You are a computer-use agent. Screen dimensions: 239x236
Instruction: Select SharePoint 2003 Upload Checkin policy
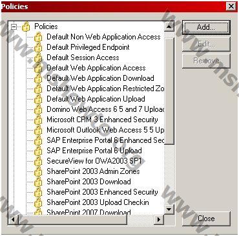[x=98, y=202]
